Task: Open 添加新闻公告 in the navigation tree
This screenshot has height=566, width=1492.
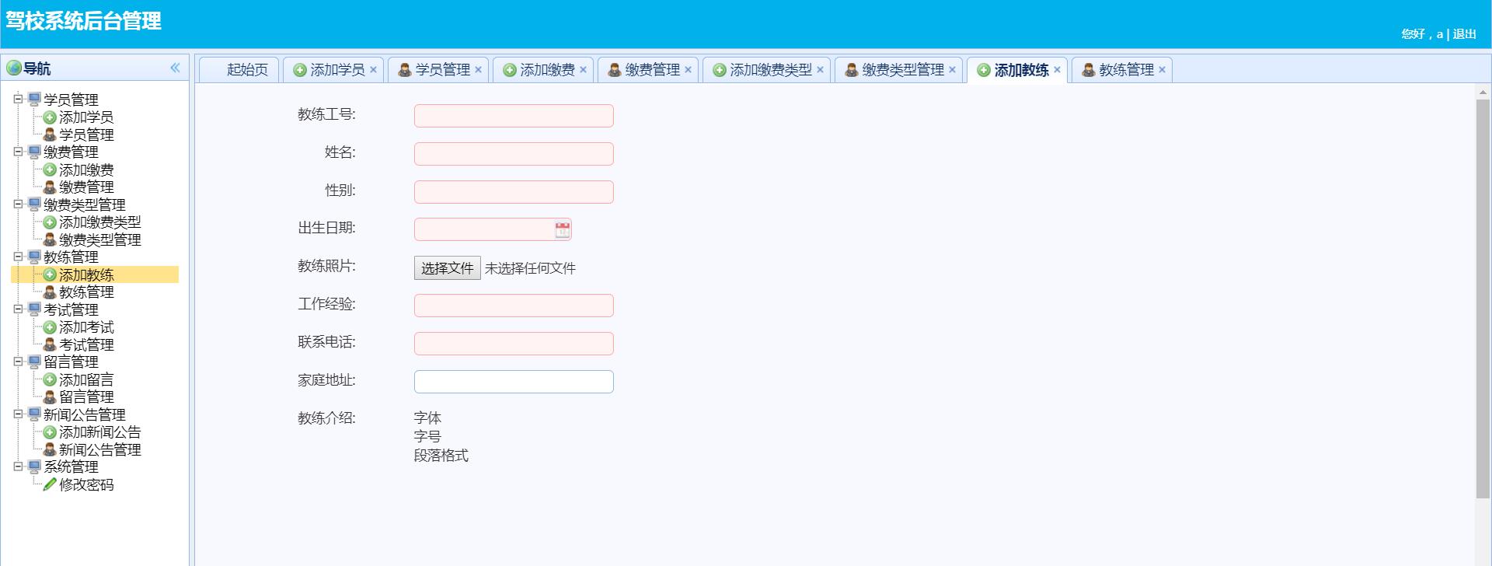Action: (x=100, y=432)
